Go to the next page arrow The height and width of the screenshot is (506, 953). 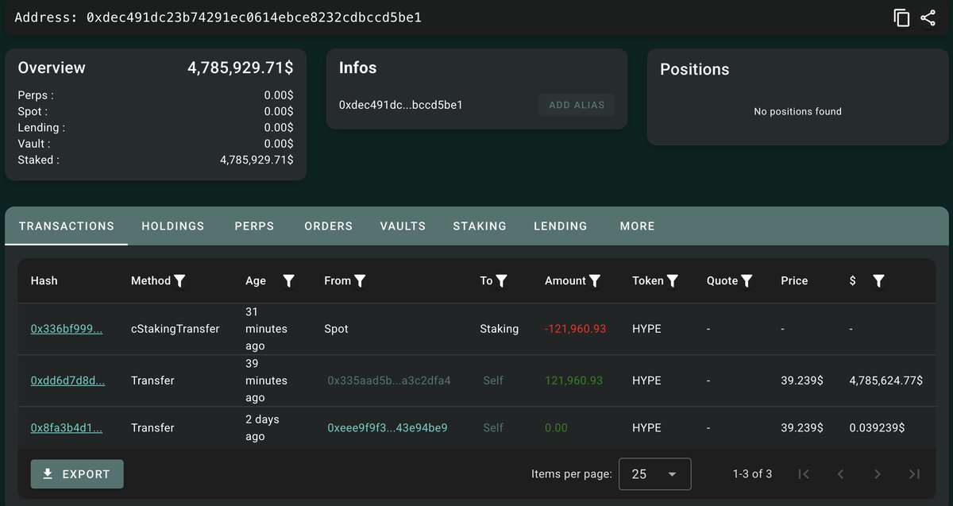[878, 474]
